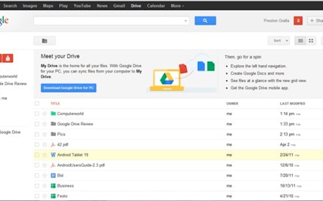Click the blue search magnifier button

[205, 21]
